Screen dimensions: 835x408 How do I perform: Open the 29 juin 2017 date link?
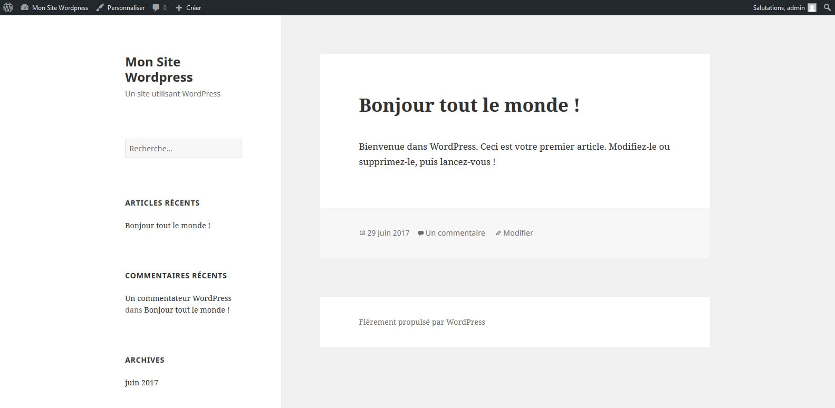pos(388,233)
